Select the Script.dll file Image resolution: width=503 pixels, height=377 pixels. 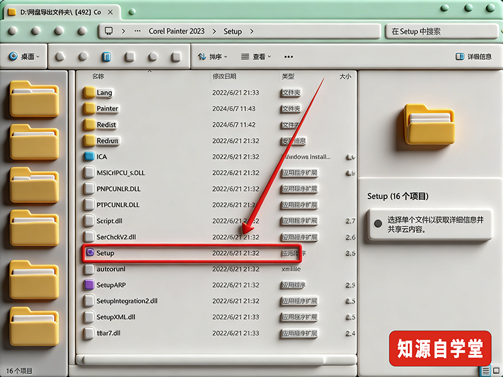pos(113,221)
